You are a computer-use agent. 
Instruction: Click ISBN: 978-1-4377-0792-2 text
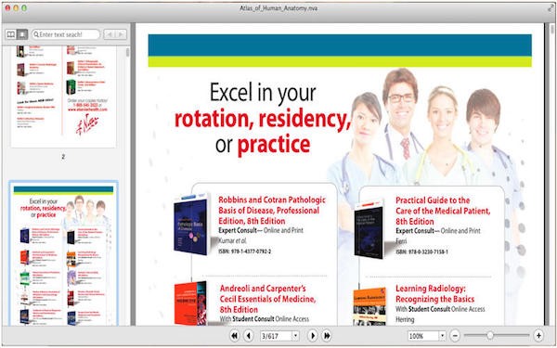point(245,251)
